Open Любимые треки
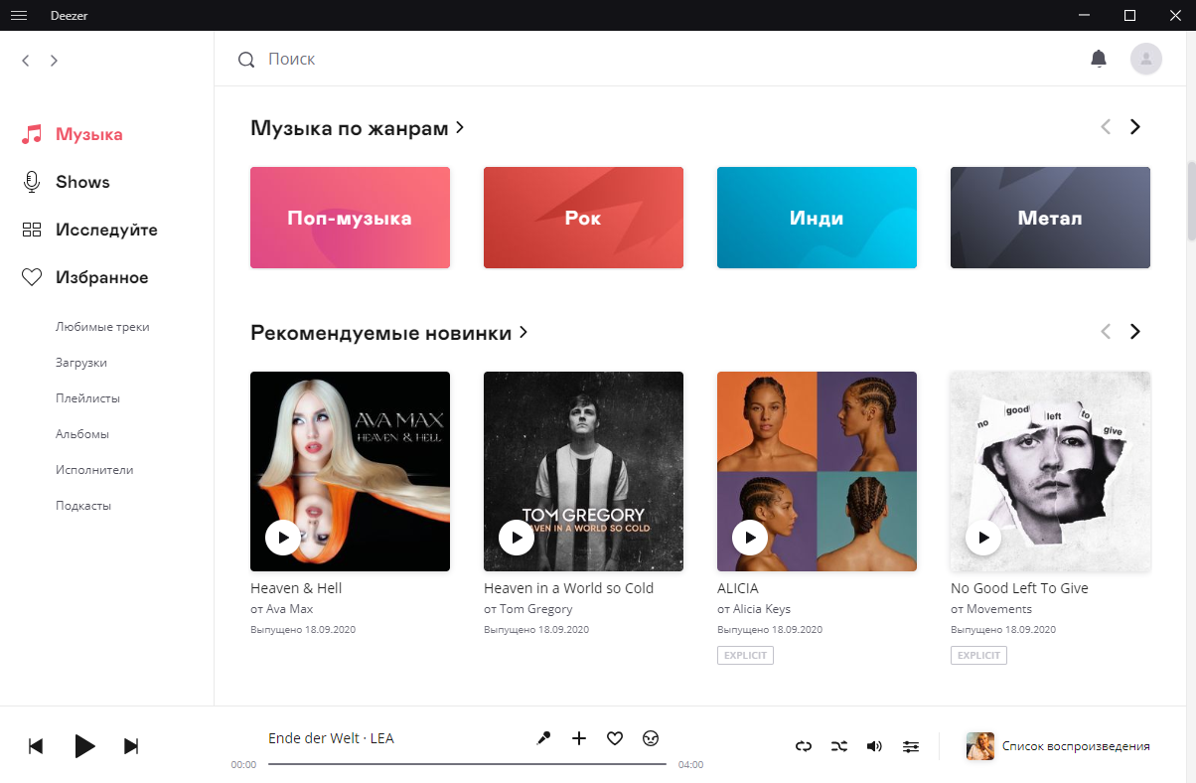1196x783 pixels. [x=102, y=327]
